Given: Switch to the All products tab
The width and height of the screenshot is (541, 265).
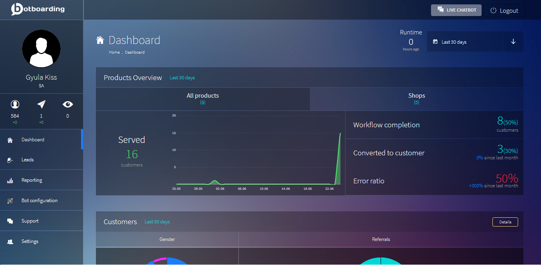Looking at the screenshot, I should pyautogui.click(x=203, y=99).
